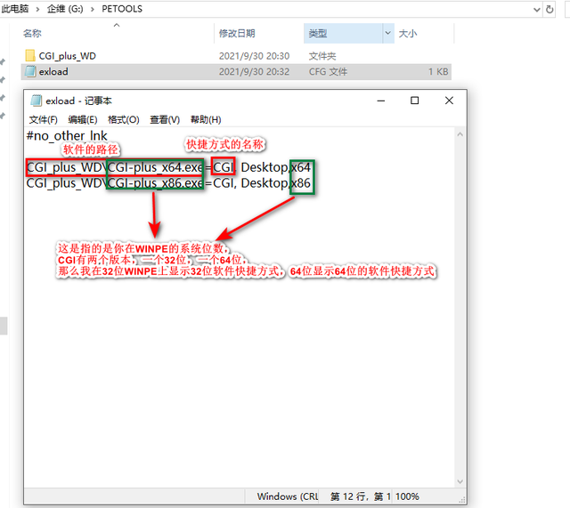
Task: Click the 2021/9/30 20:32 date cell
Action: [x=254, y=71]
